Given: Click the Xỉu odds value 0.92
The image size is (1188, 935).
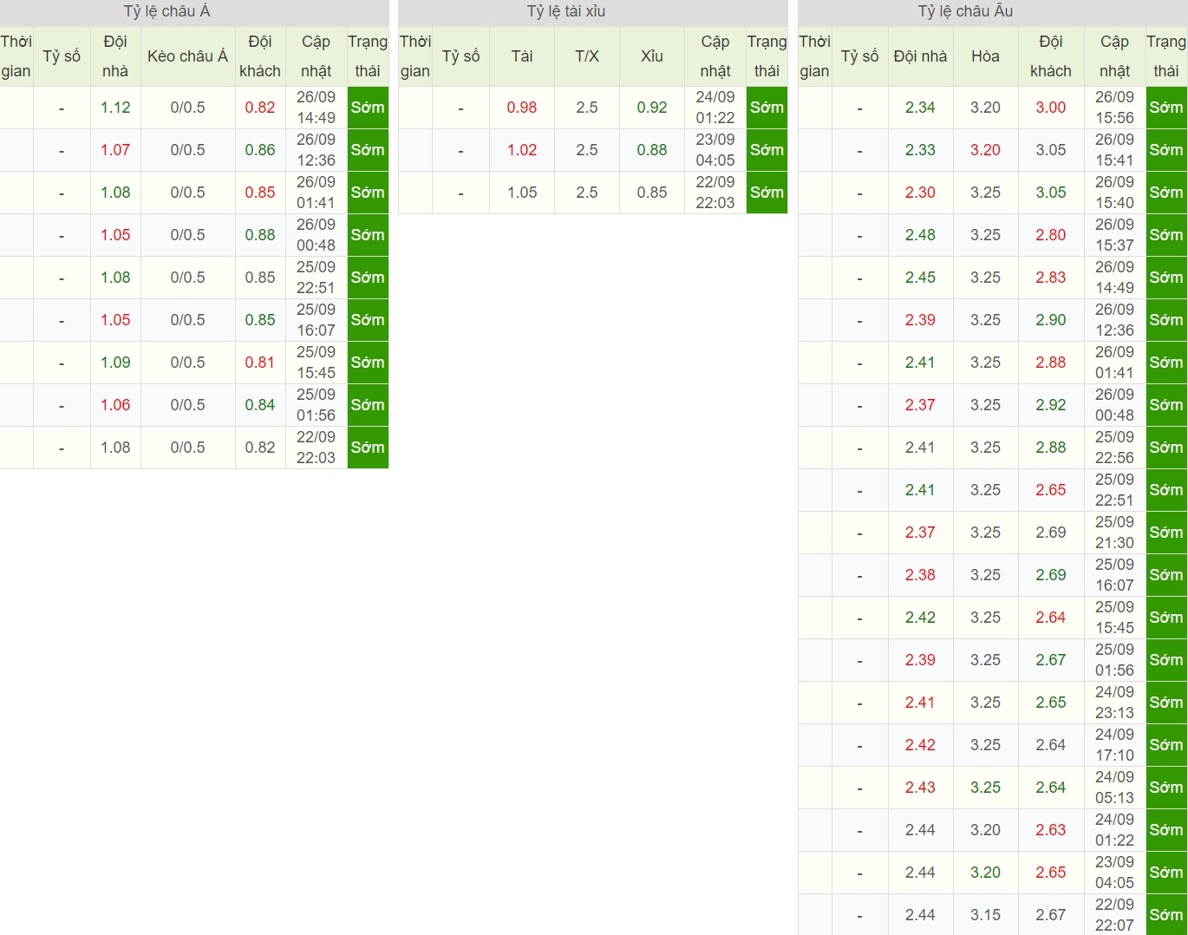Looking at the screenshot, I should point(652,108).
